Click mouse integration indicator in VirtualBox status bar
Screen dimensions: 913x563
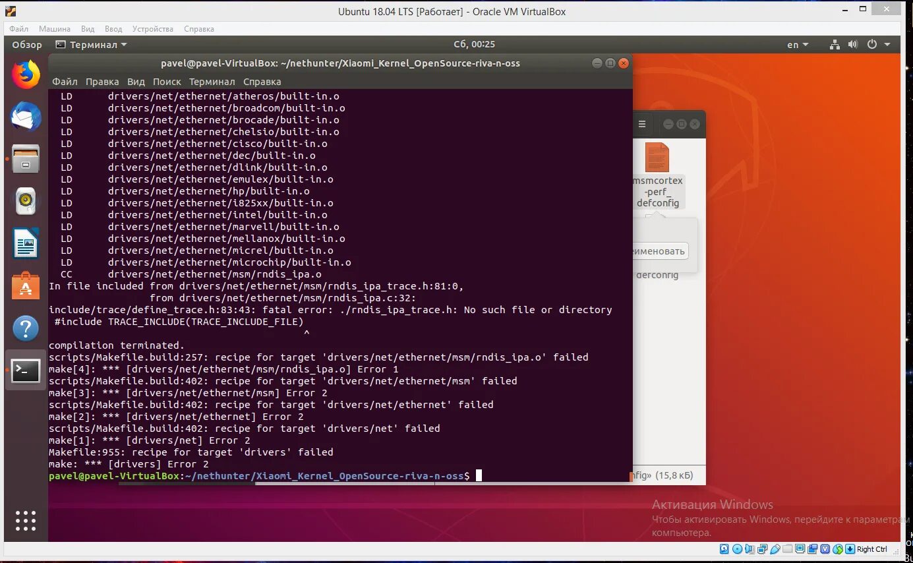pos(838,549)
